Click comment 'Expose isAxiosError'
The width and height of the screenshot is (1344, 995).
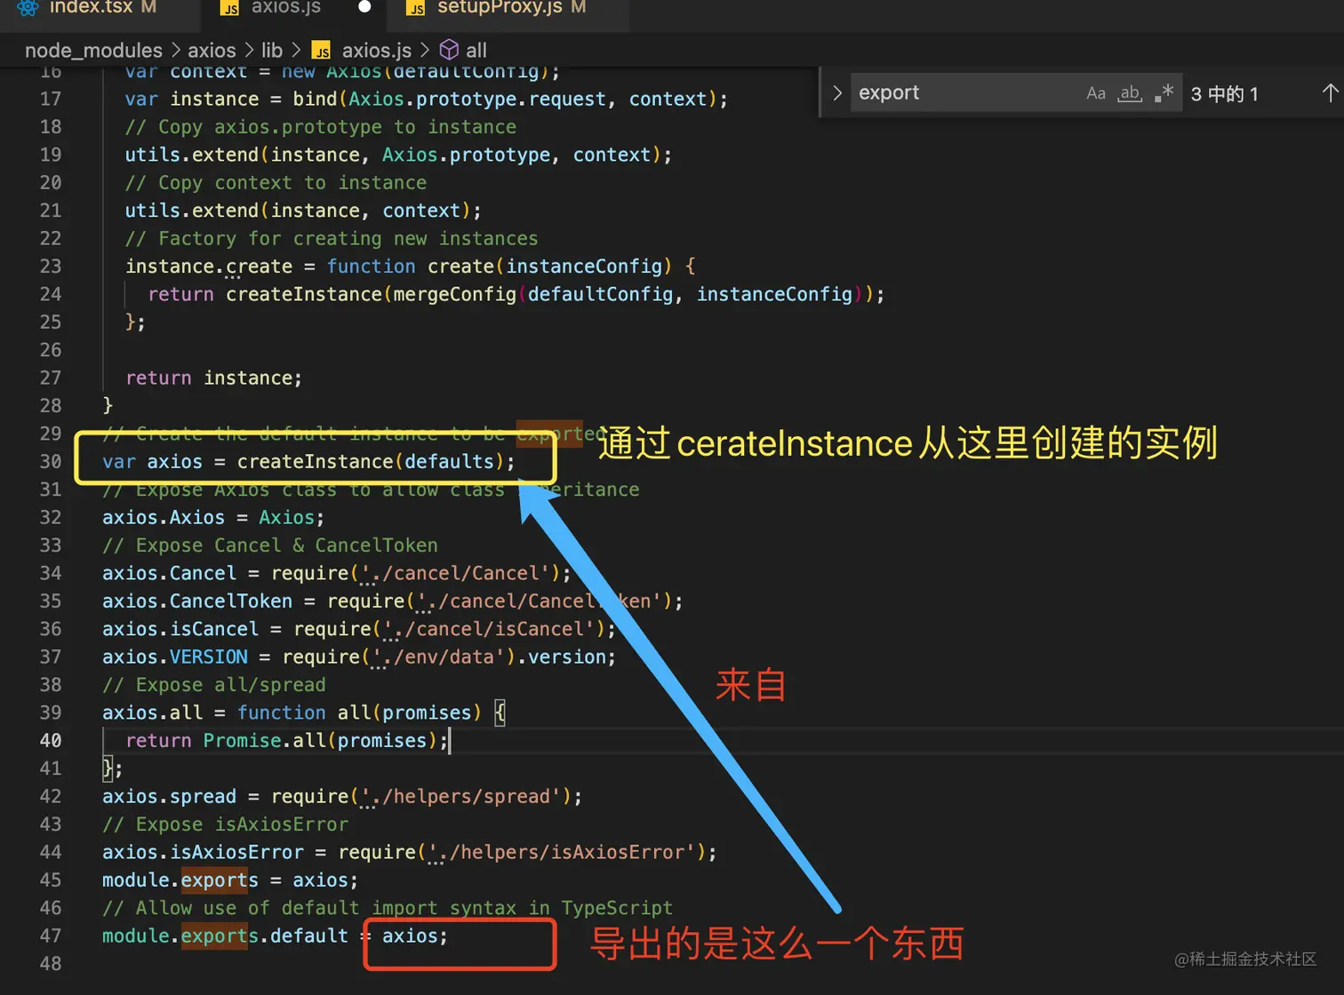226,824
